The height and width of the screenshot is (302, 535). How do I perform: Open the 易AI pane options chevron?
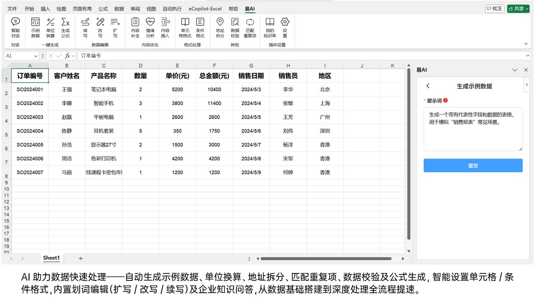click(x=515, y=70)
